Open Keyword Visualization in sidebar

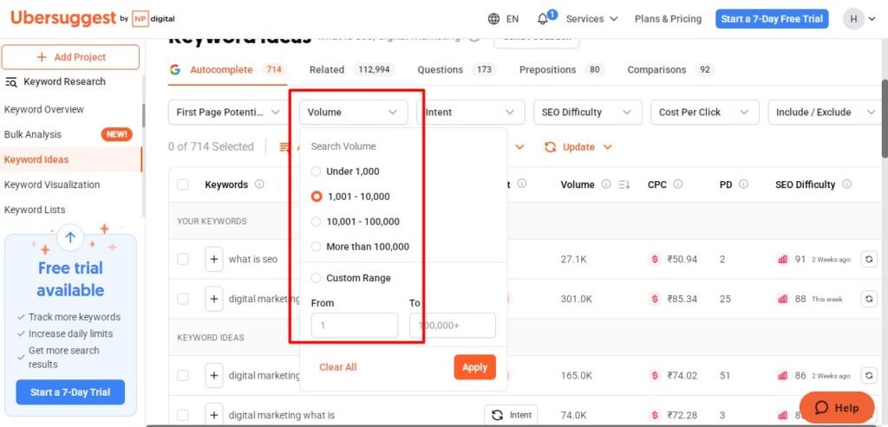52,184
